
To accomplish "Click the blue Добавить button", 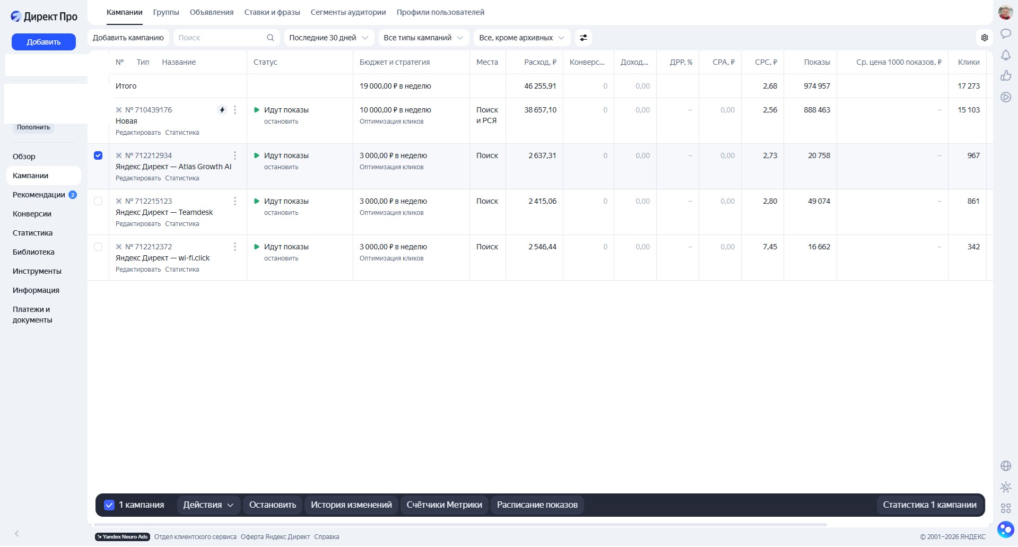I will click(43, 42).
